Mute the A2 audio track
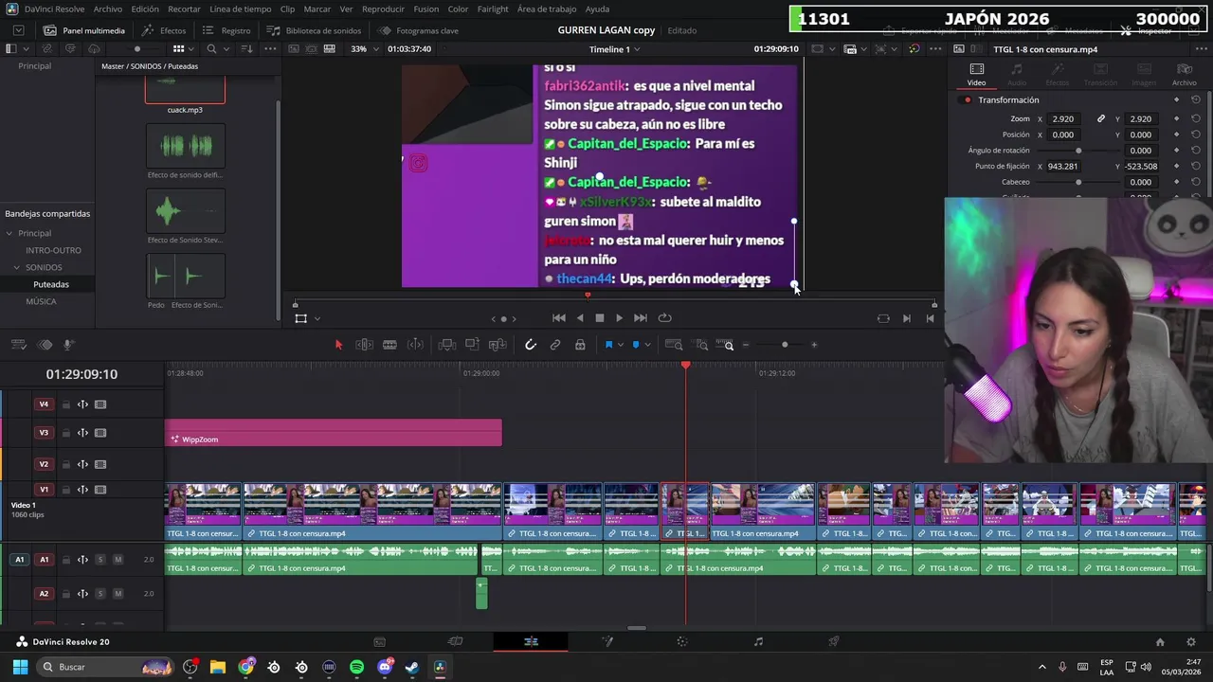Viewport: 1213px width, 682px height. pyautogui.click(x=118, y=594)
